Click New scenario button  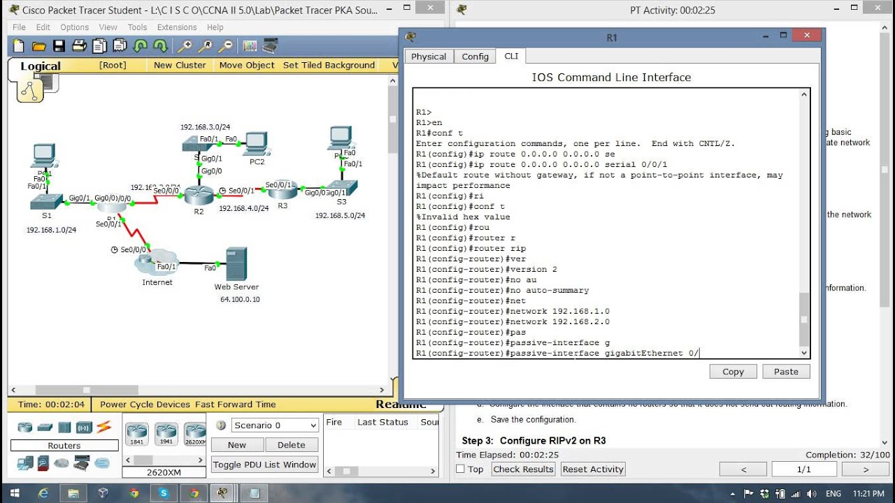tap(237, 445)
